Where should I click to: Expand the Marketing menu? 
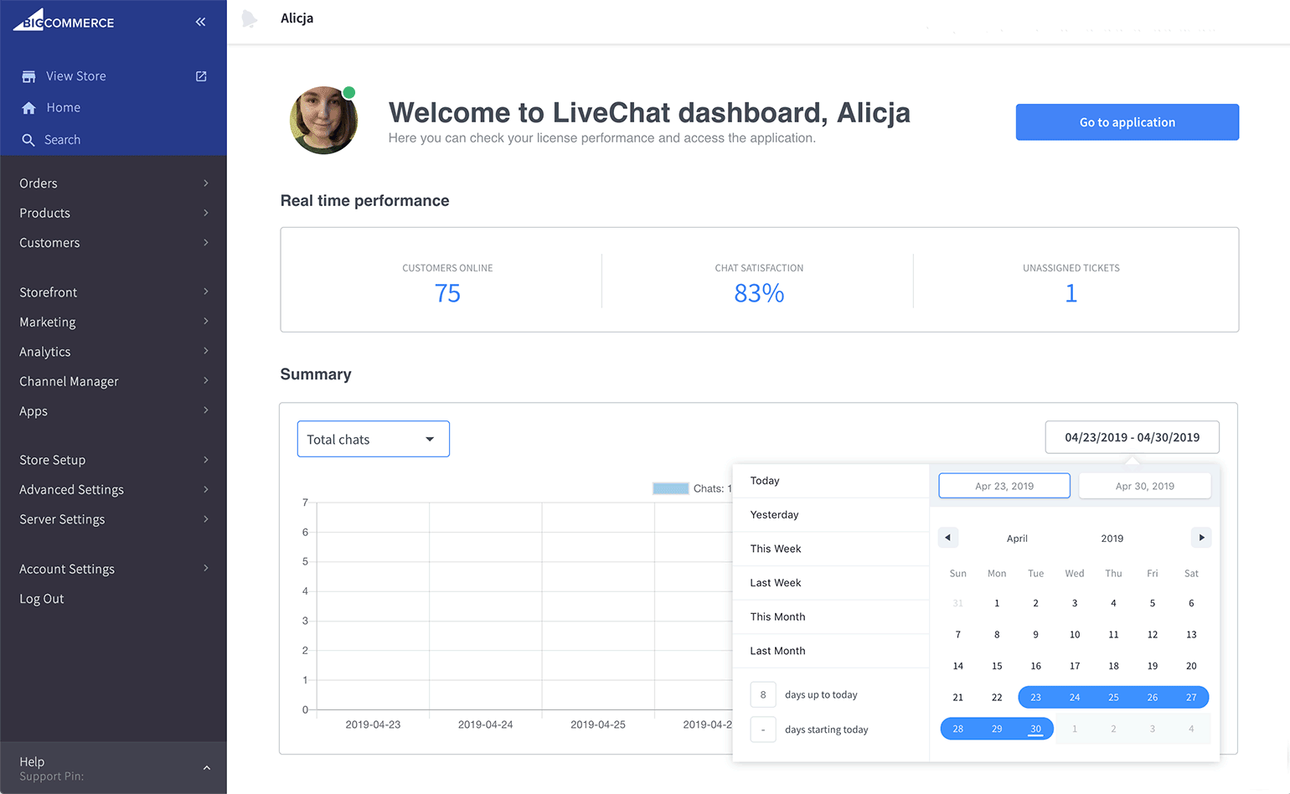pyautogui.click(x=113, y=322)
